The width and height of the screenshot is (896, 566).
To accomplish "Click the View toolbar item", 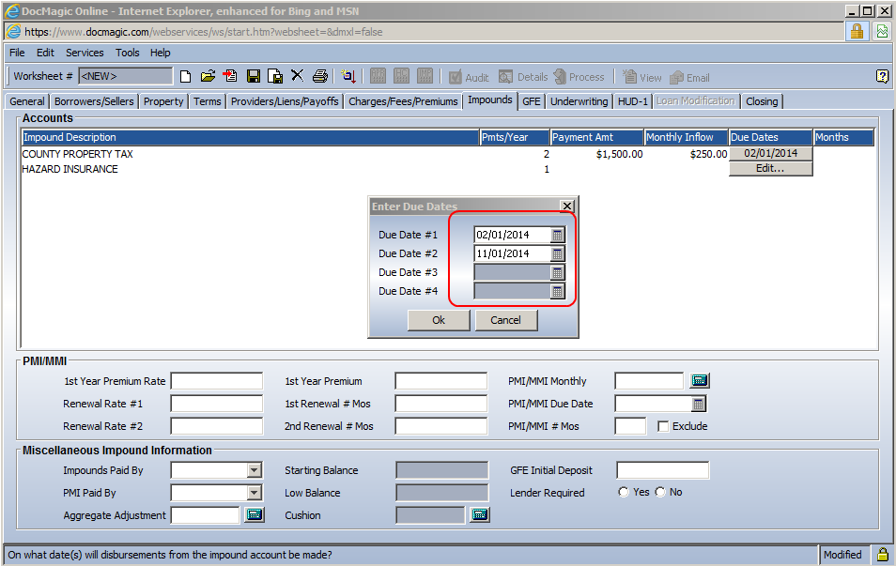I will coord(641,77).
